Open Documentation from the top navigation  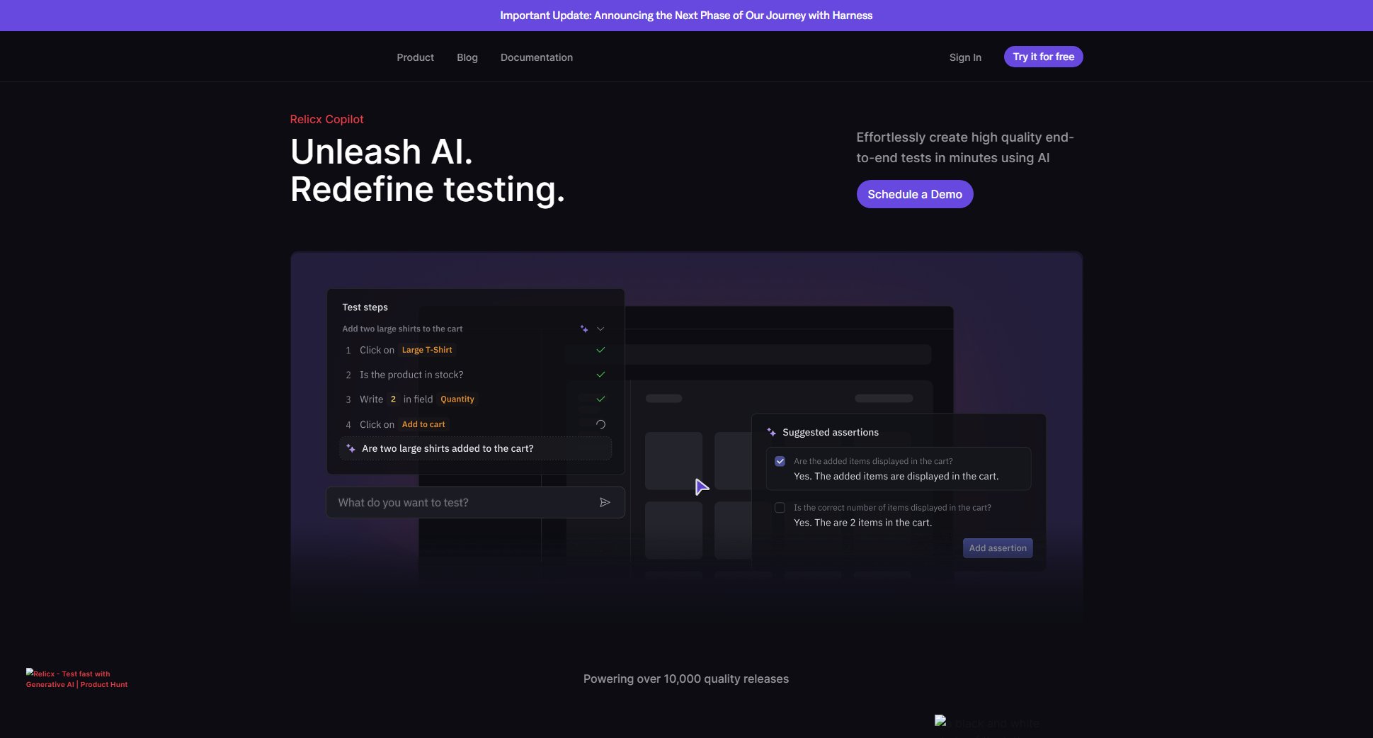tap(536, 57)
